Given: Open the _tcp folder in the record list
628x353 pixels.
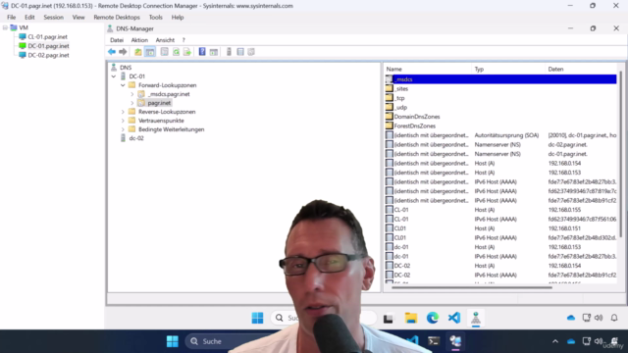Looking at the screenshot, I should coord(399,98).
